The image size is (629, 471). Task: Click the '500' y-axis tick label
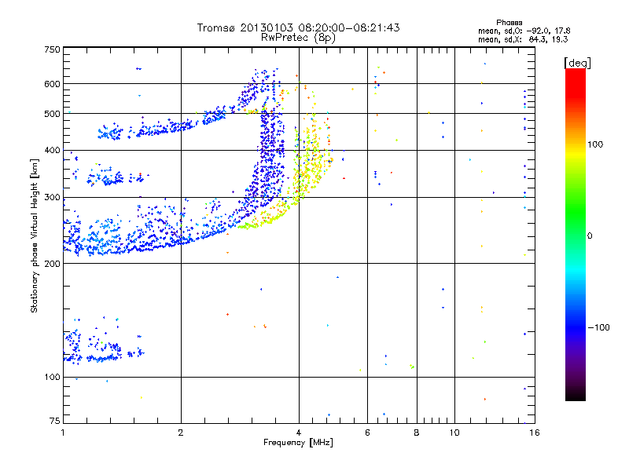click(x=52, y=114)
